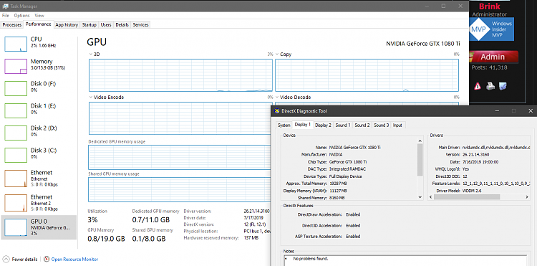Click the DirectX Diagnostic Tool title icon
Image resolution: width=537 pixels, height=266 pixels.
[277, 111]
